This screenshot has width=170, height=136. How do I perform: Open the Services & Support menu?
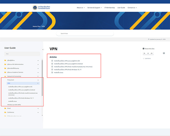(94, 8)
